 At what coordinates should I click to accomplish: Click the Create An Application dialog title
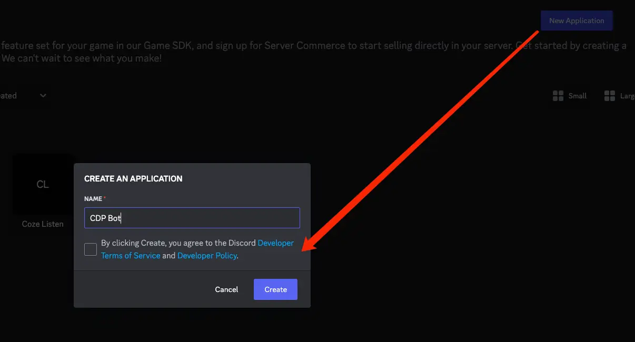point(133,178)
